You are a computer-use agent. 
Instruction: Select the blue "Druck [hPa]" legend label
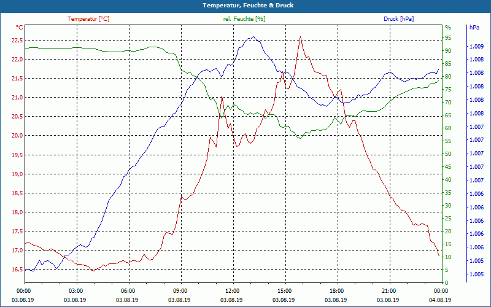[x=398, y=19]
